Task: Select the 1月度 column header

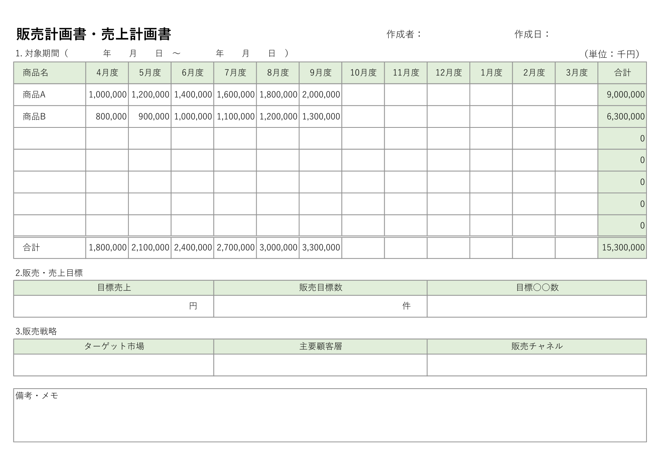Action: [491, 73]
